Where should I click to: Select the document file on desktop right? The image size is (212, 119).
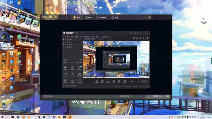coord(204,21)
